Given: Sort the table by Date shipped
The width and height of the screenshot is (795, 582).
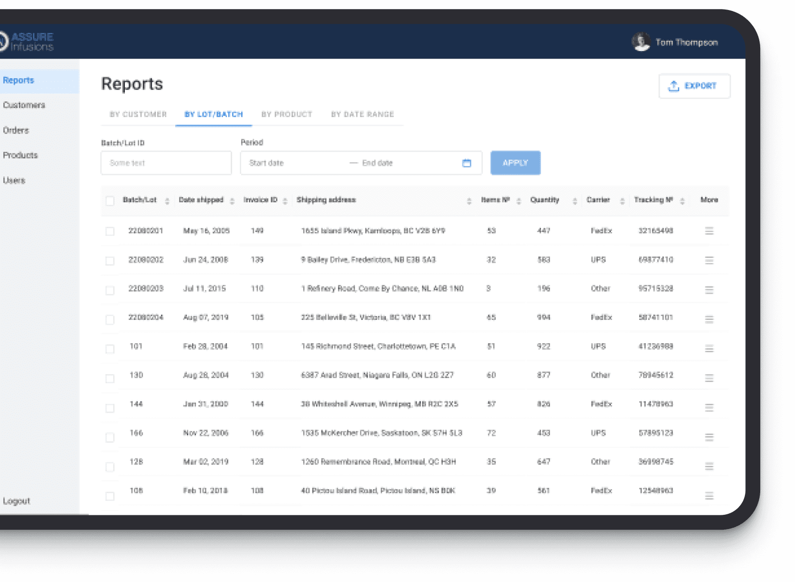Looking at the screenshot, I should (x=232, y=201).
